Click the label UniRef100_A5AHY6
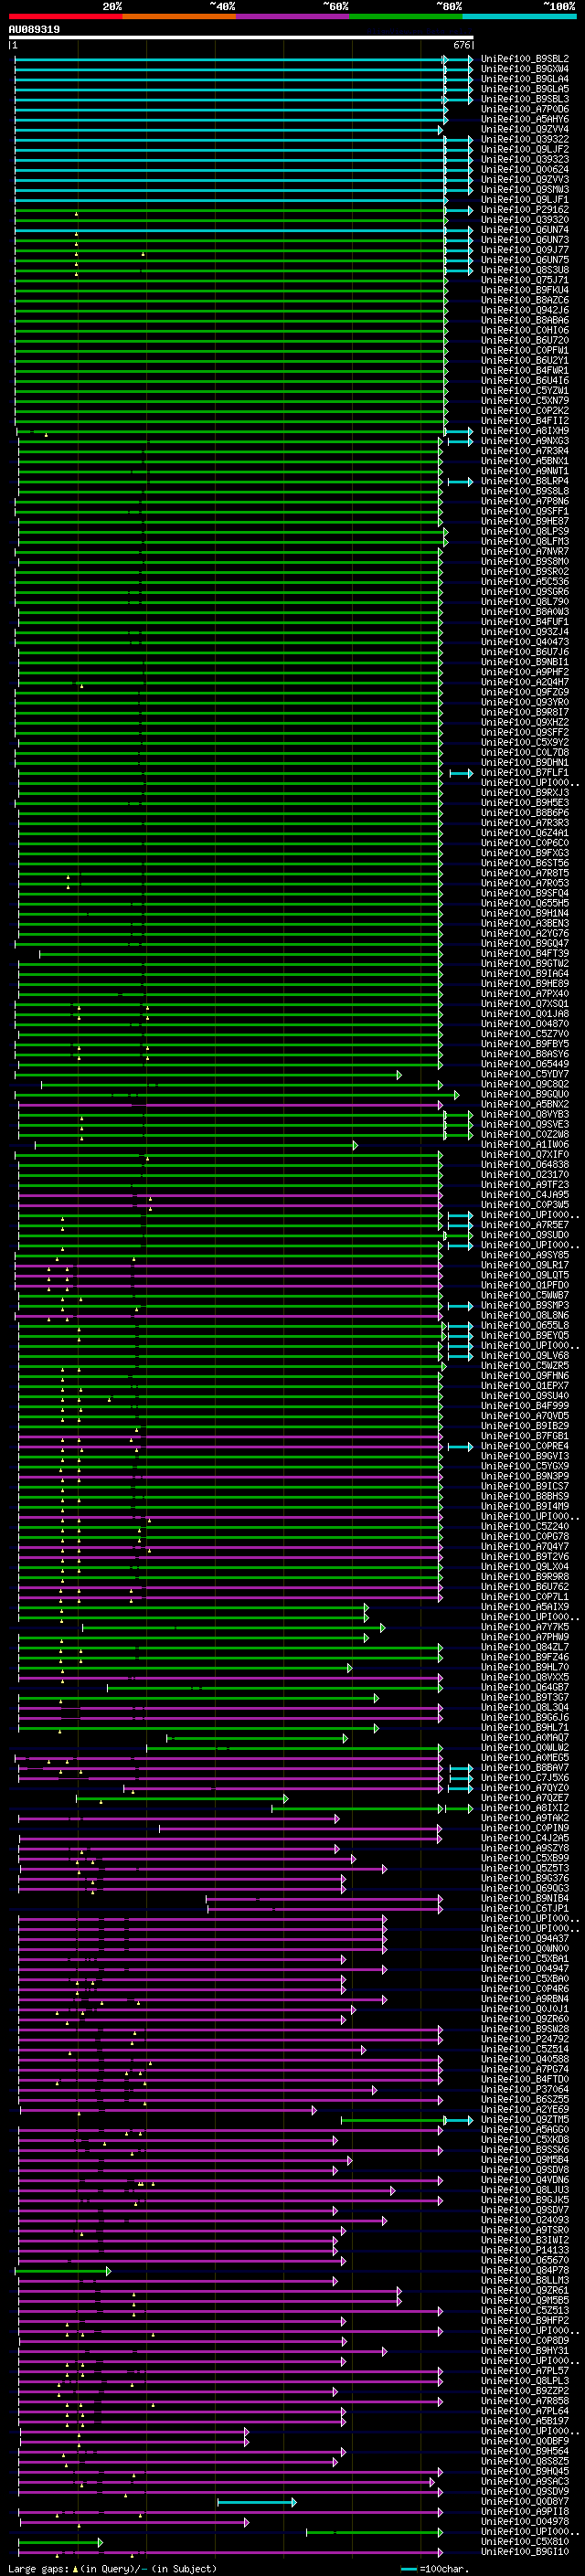Viewport: 585px width, 2576px height. (525, 119)
